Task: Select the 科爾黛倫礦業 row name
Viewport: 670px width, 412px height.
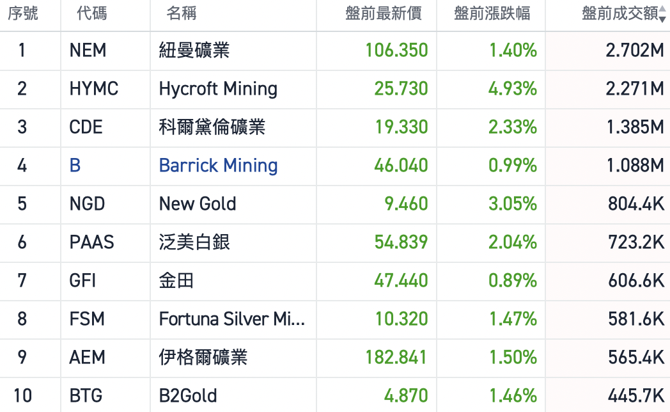Action: click(x=212, y=127)
